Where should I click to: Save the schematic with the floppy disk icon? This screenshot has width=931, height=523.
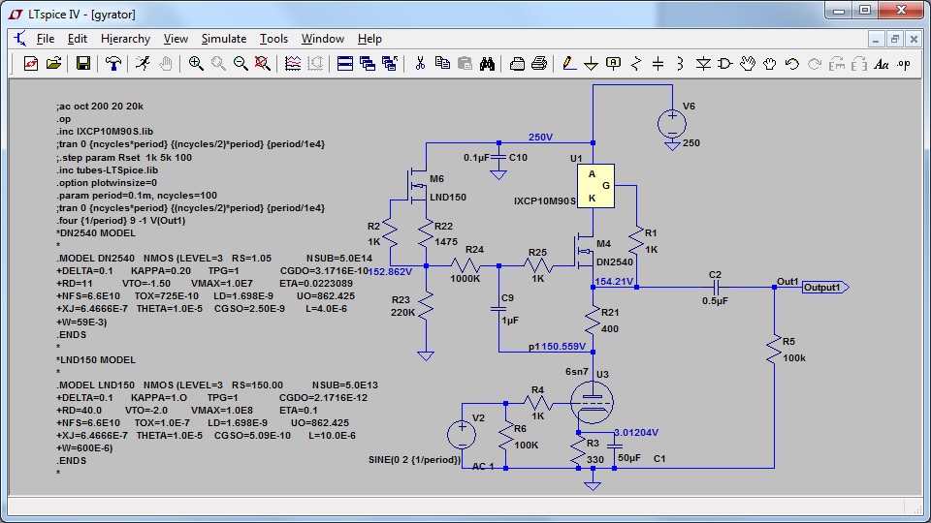83,64
